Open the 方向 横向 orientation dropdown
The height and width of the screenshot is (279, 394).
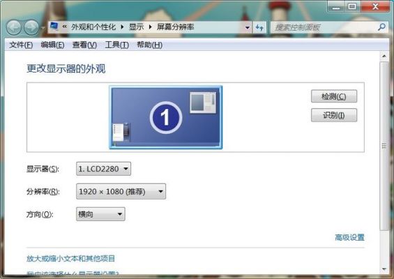pyautogui.click(x=100, y=214)
